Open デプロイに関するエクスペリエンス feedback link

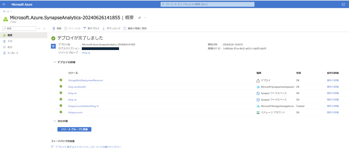[88, 147]
